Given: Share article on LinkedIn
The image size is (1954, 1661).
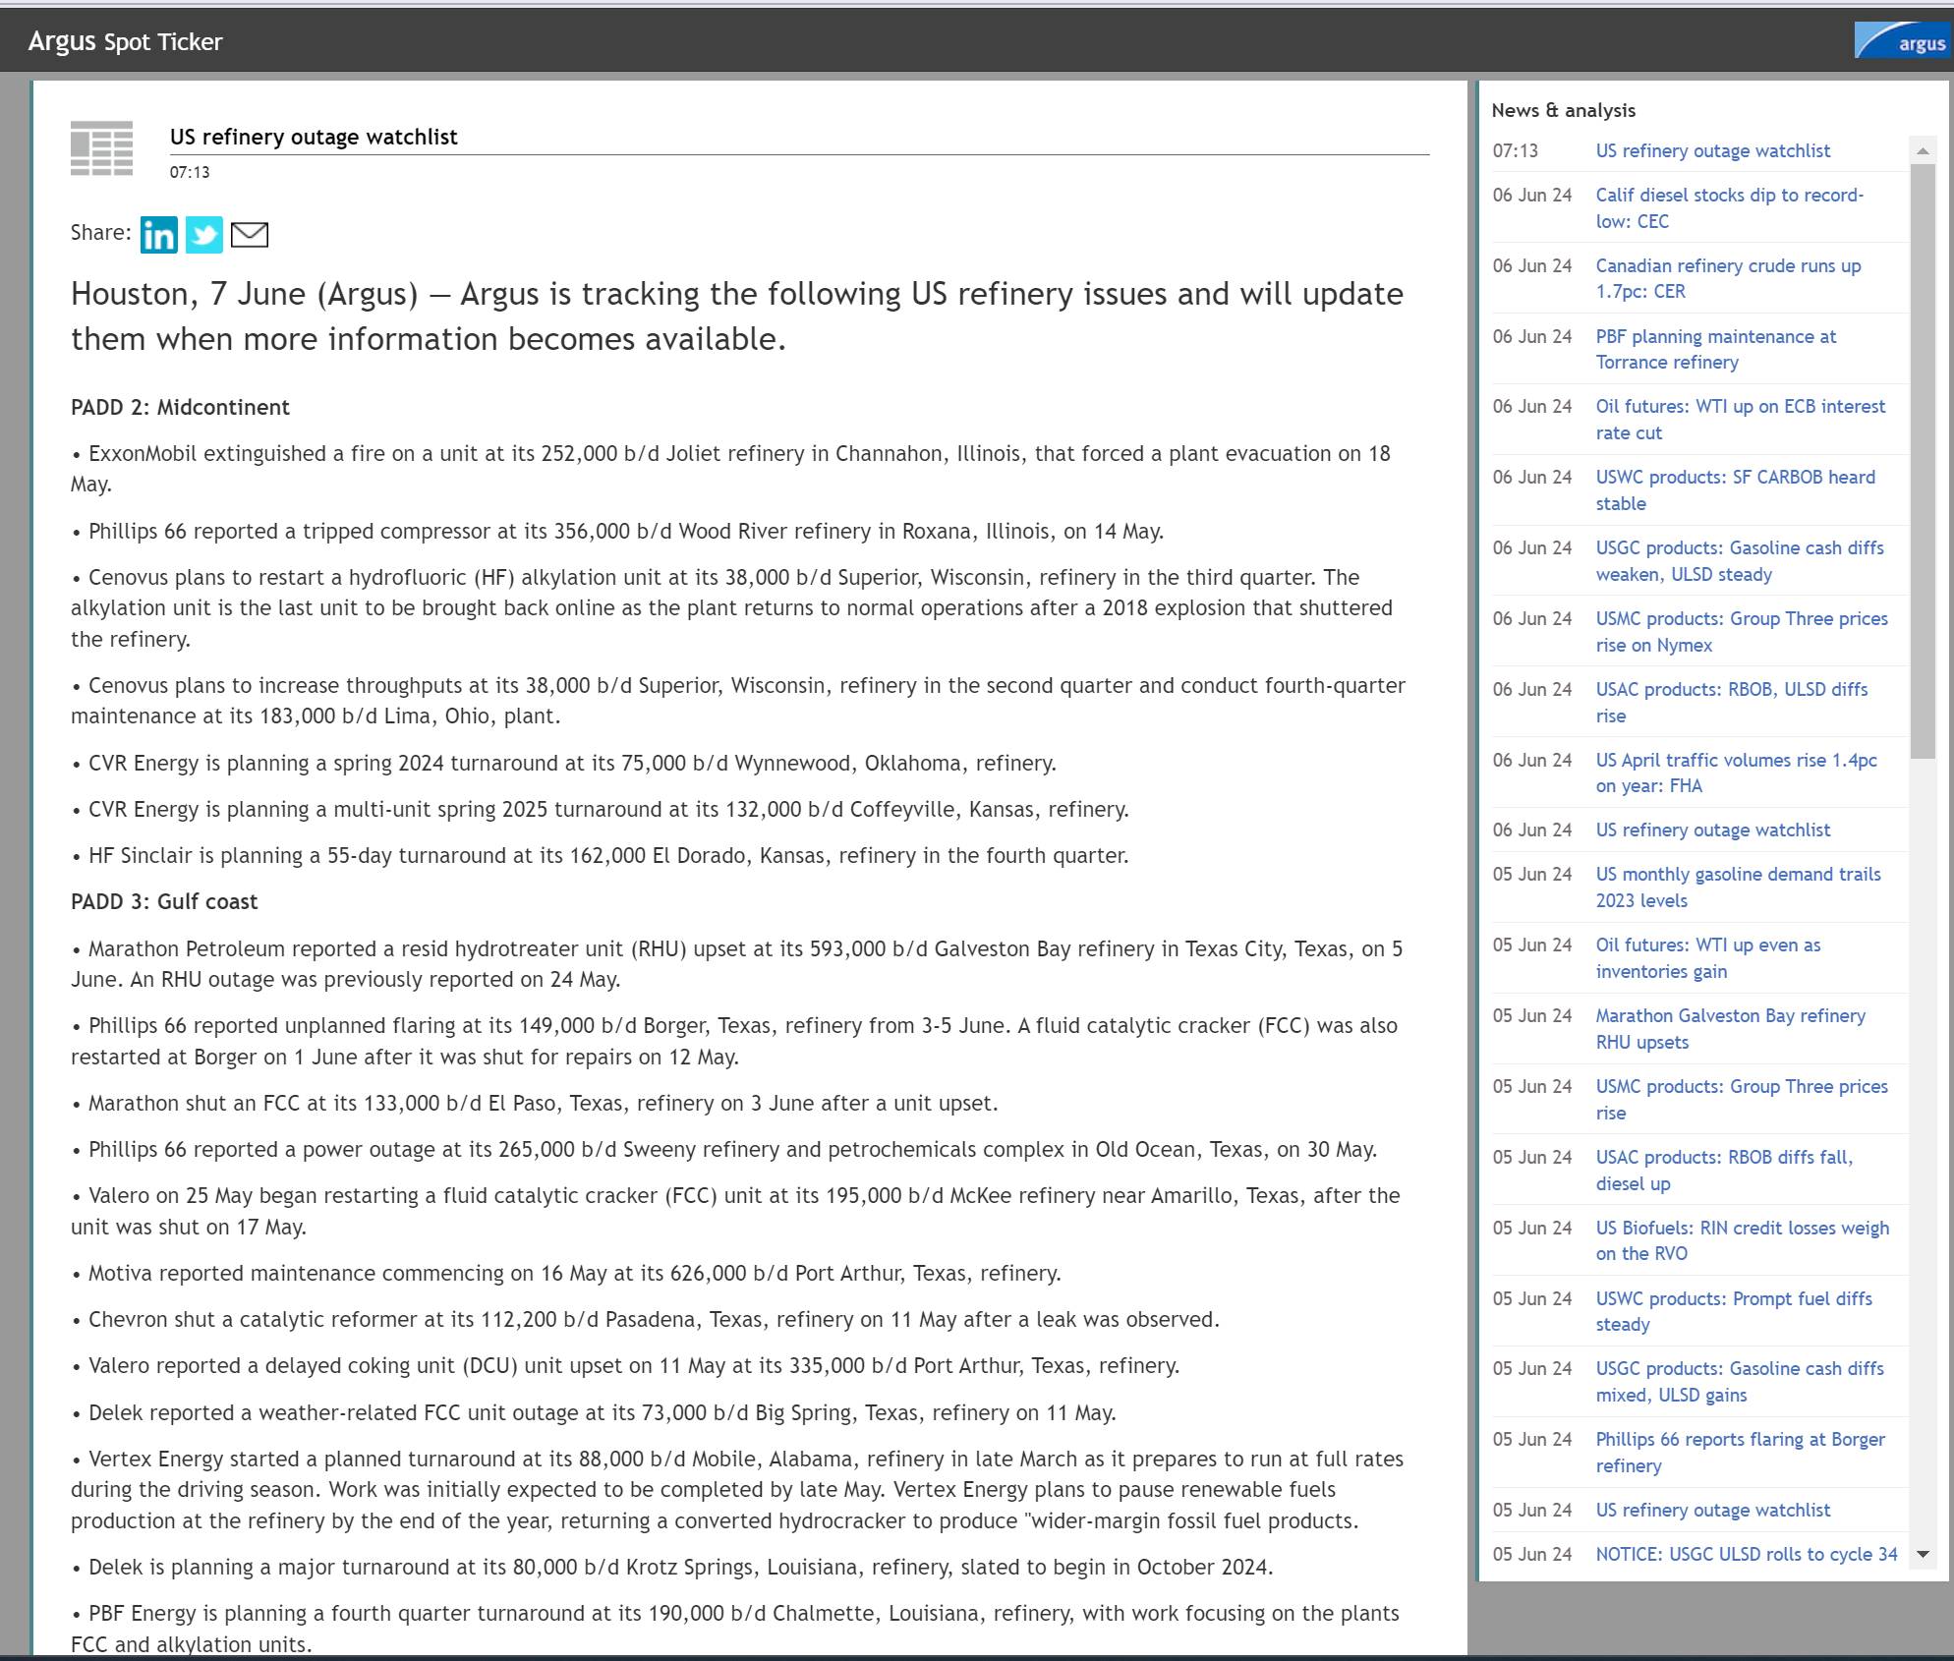Looking at the screenshot, I should pos(158,235).
